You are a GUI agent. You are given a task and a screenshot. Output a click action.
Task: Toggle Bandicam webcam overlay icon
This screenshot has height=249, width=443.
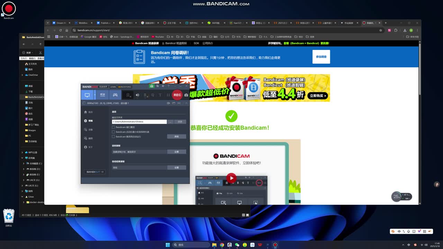pyautogui.click(x=128, y=95)
